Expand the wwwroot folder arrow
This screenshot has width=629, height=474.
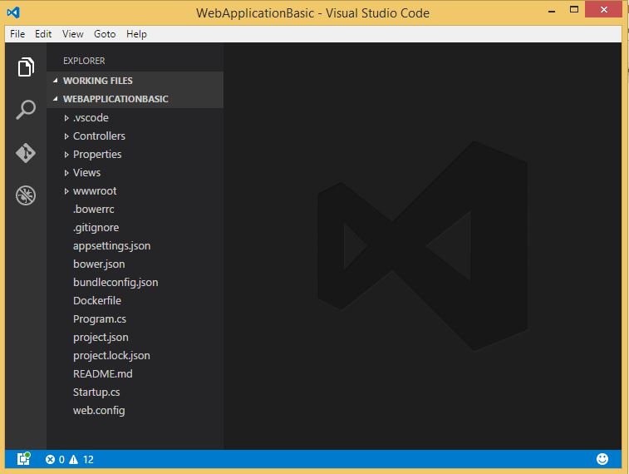pos(66,191)
